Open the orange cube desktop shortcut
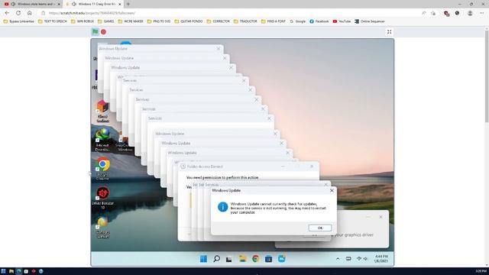Screen dimensions: 489x275 click(x=102, y=111)
